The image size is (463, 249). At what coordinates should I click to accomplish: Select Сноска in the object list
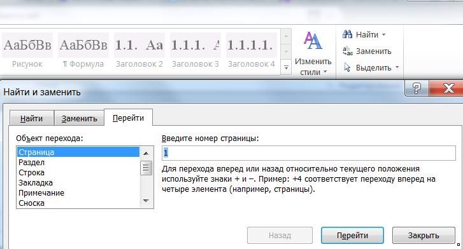pos(78,203)
